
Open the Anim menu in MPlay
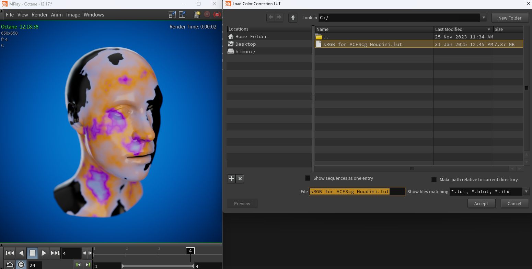57,14
